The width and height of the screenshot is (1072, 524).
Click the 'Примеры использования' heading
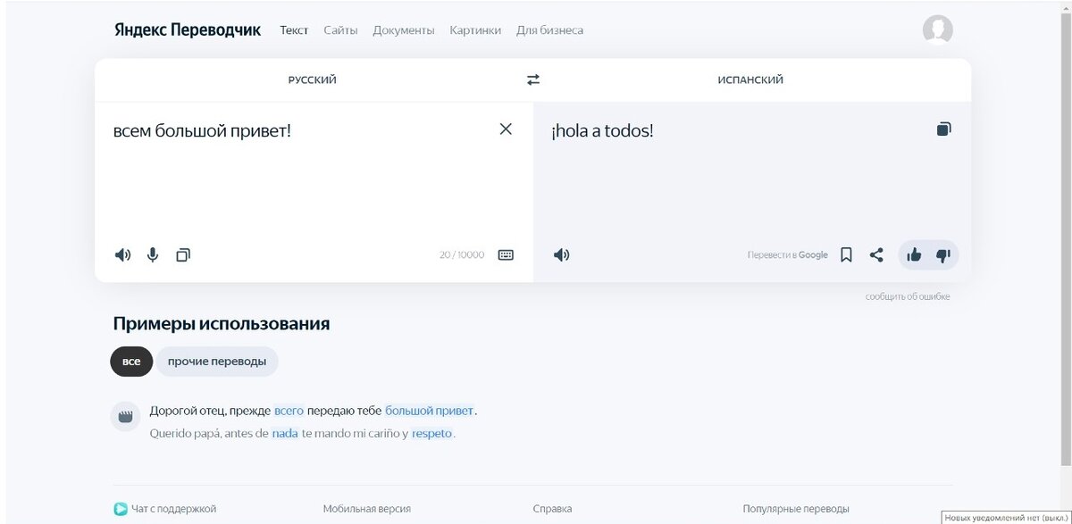coord(222,324)
